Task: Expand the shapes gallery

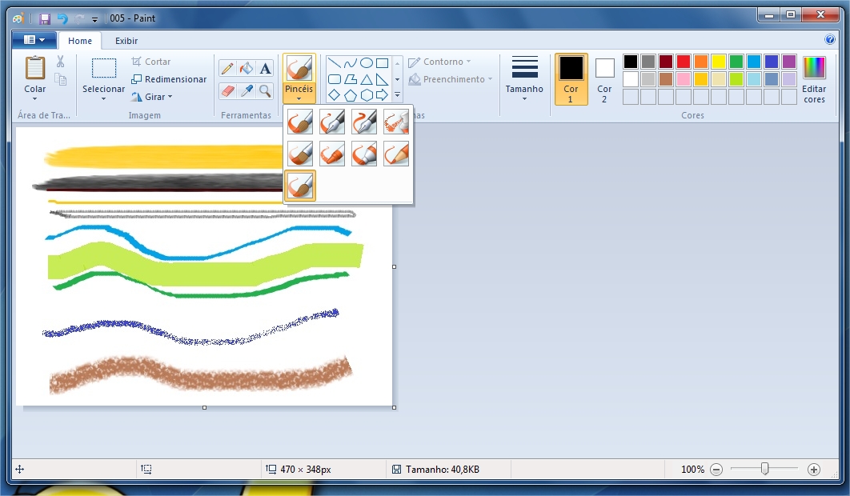Action: 397,94
